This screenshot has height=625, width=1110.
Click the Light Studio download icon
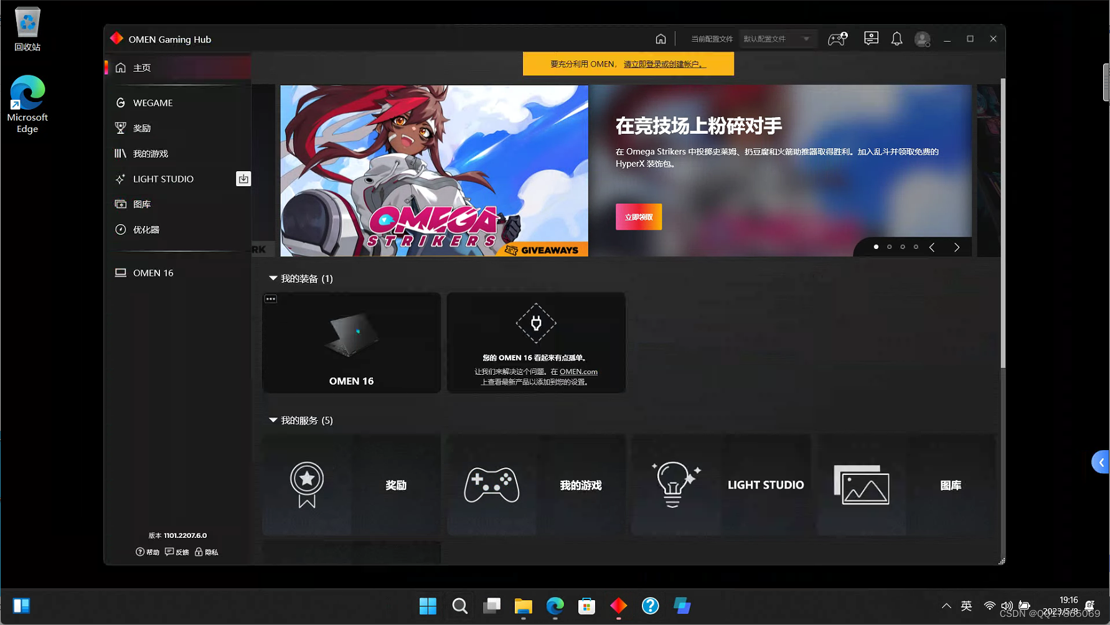point(243,179)
